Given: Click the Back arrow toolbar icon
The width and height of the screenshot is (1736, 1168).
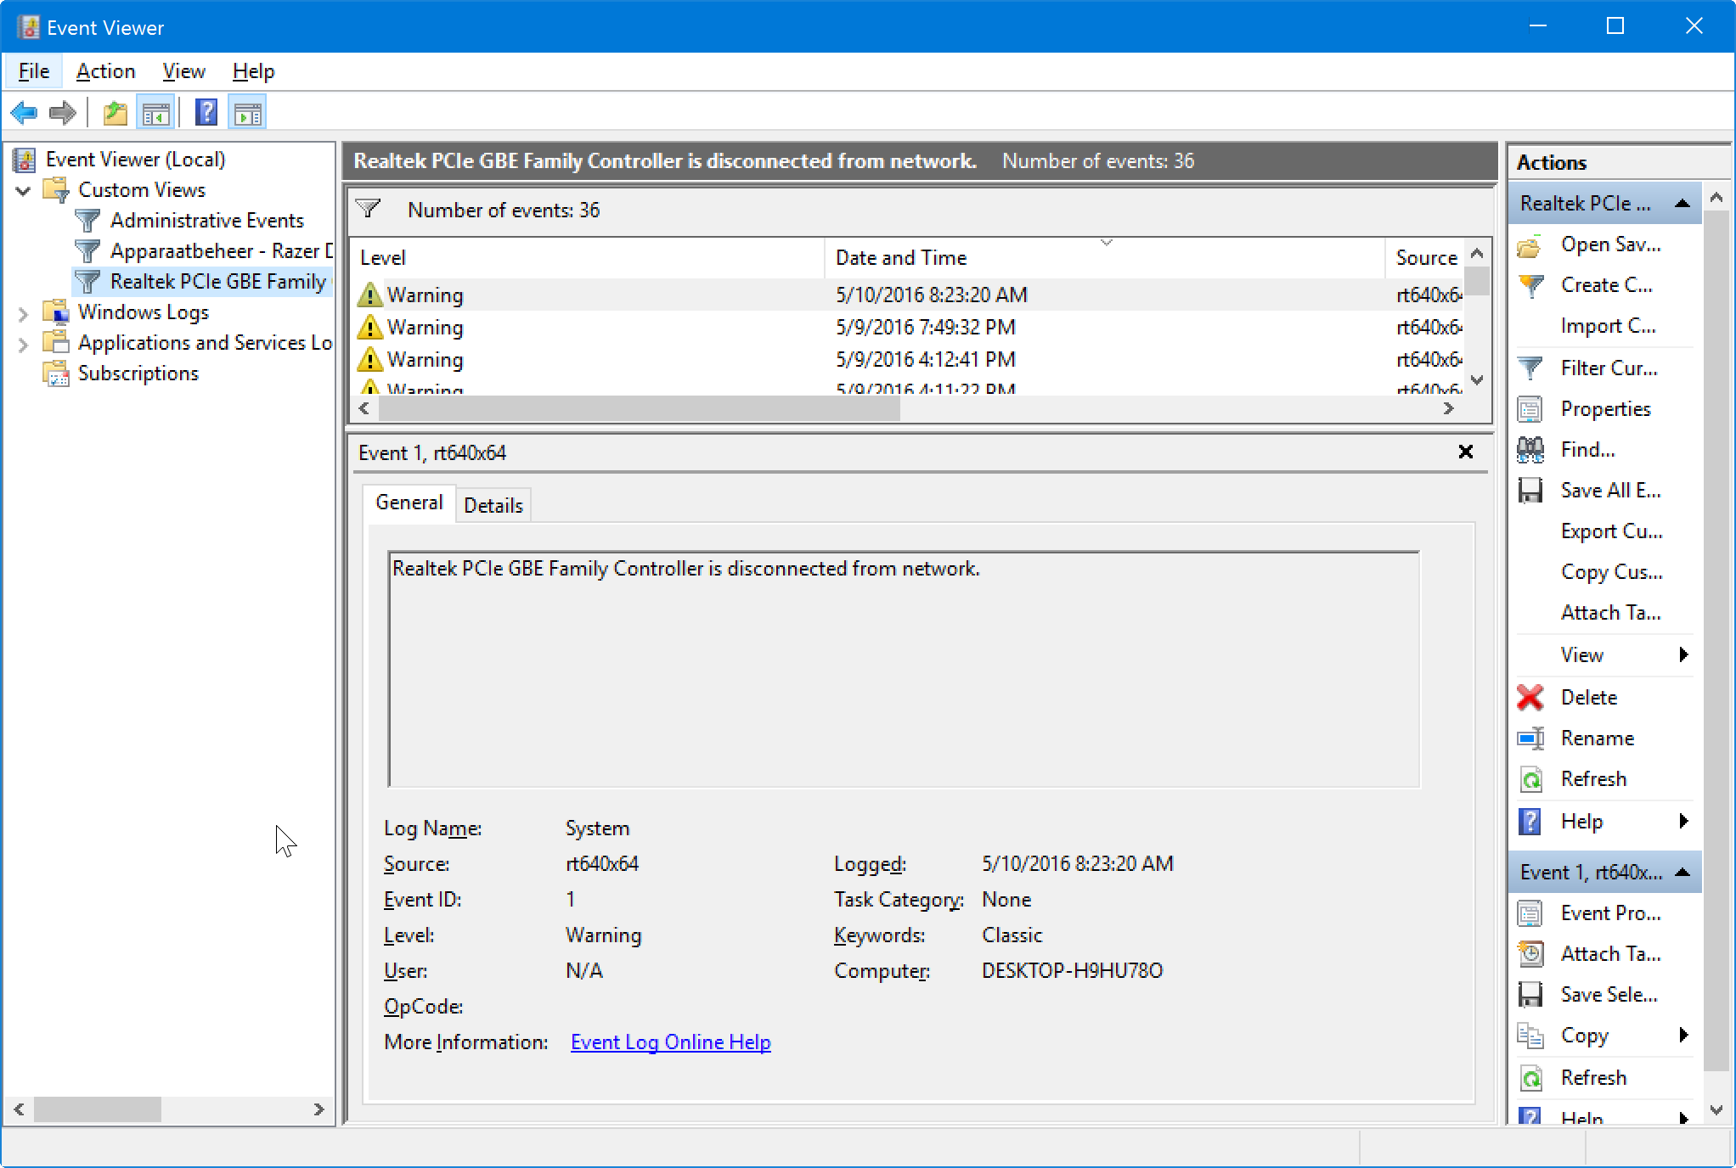Looking at the screenshot, I should tap(25, 113).
